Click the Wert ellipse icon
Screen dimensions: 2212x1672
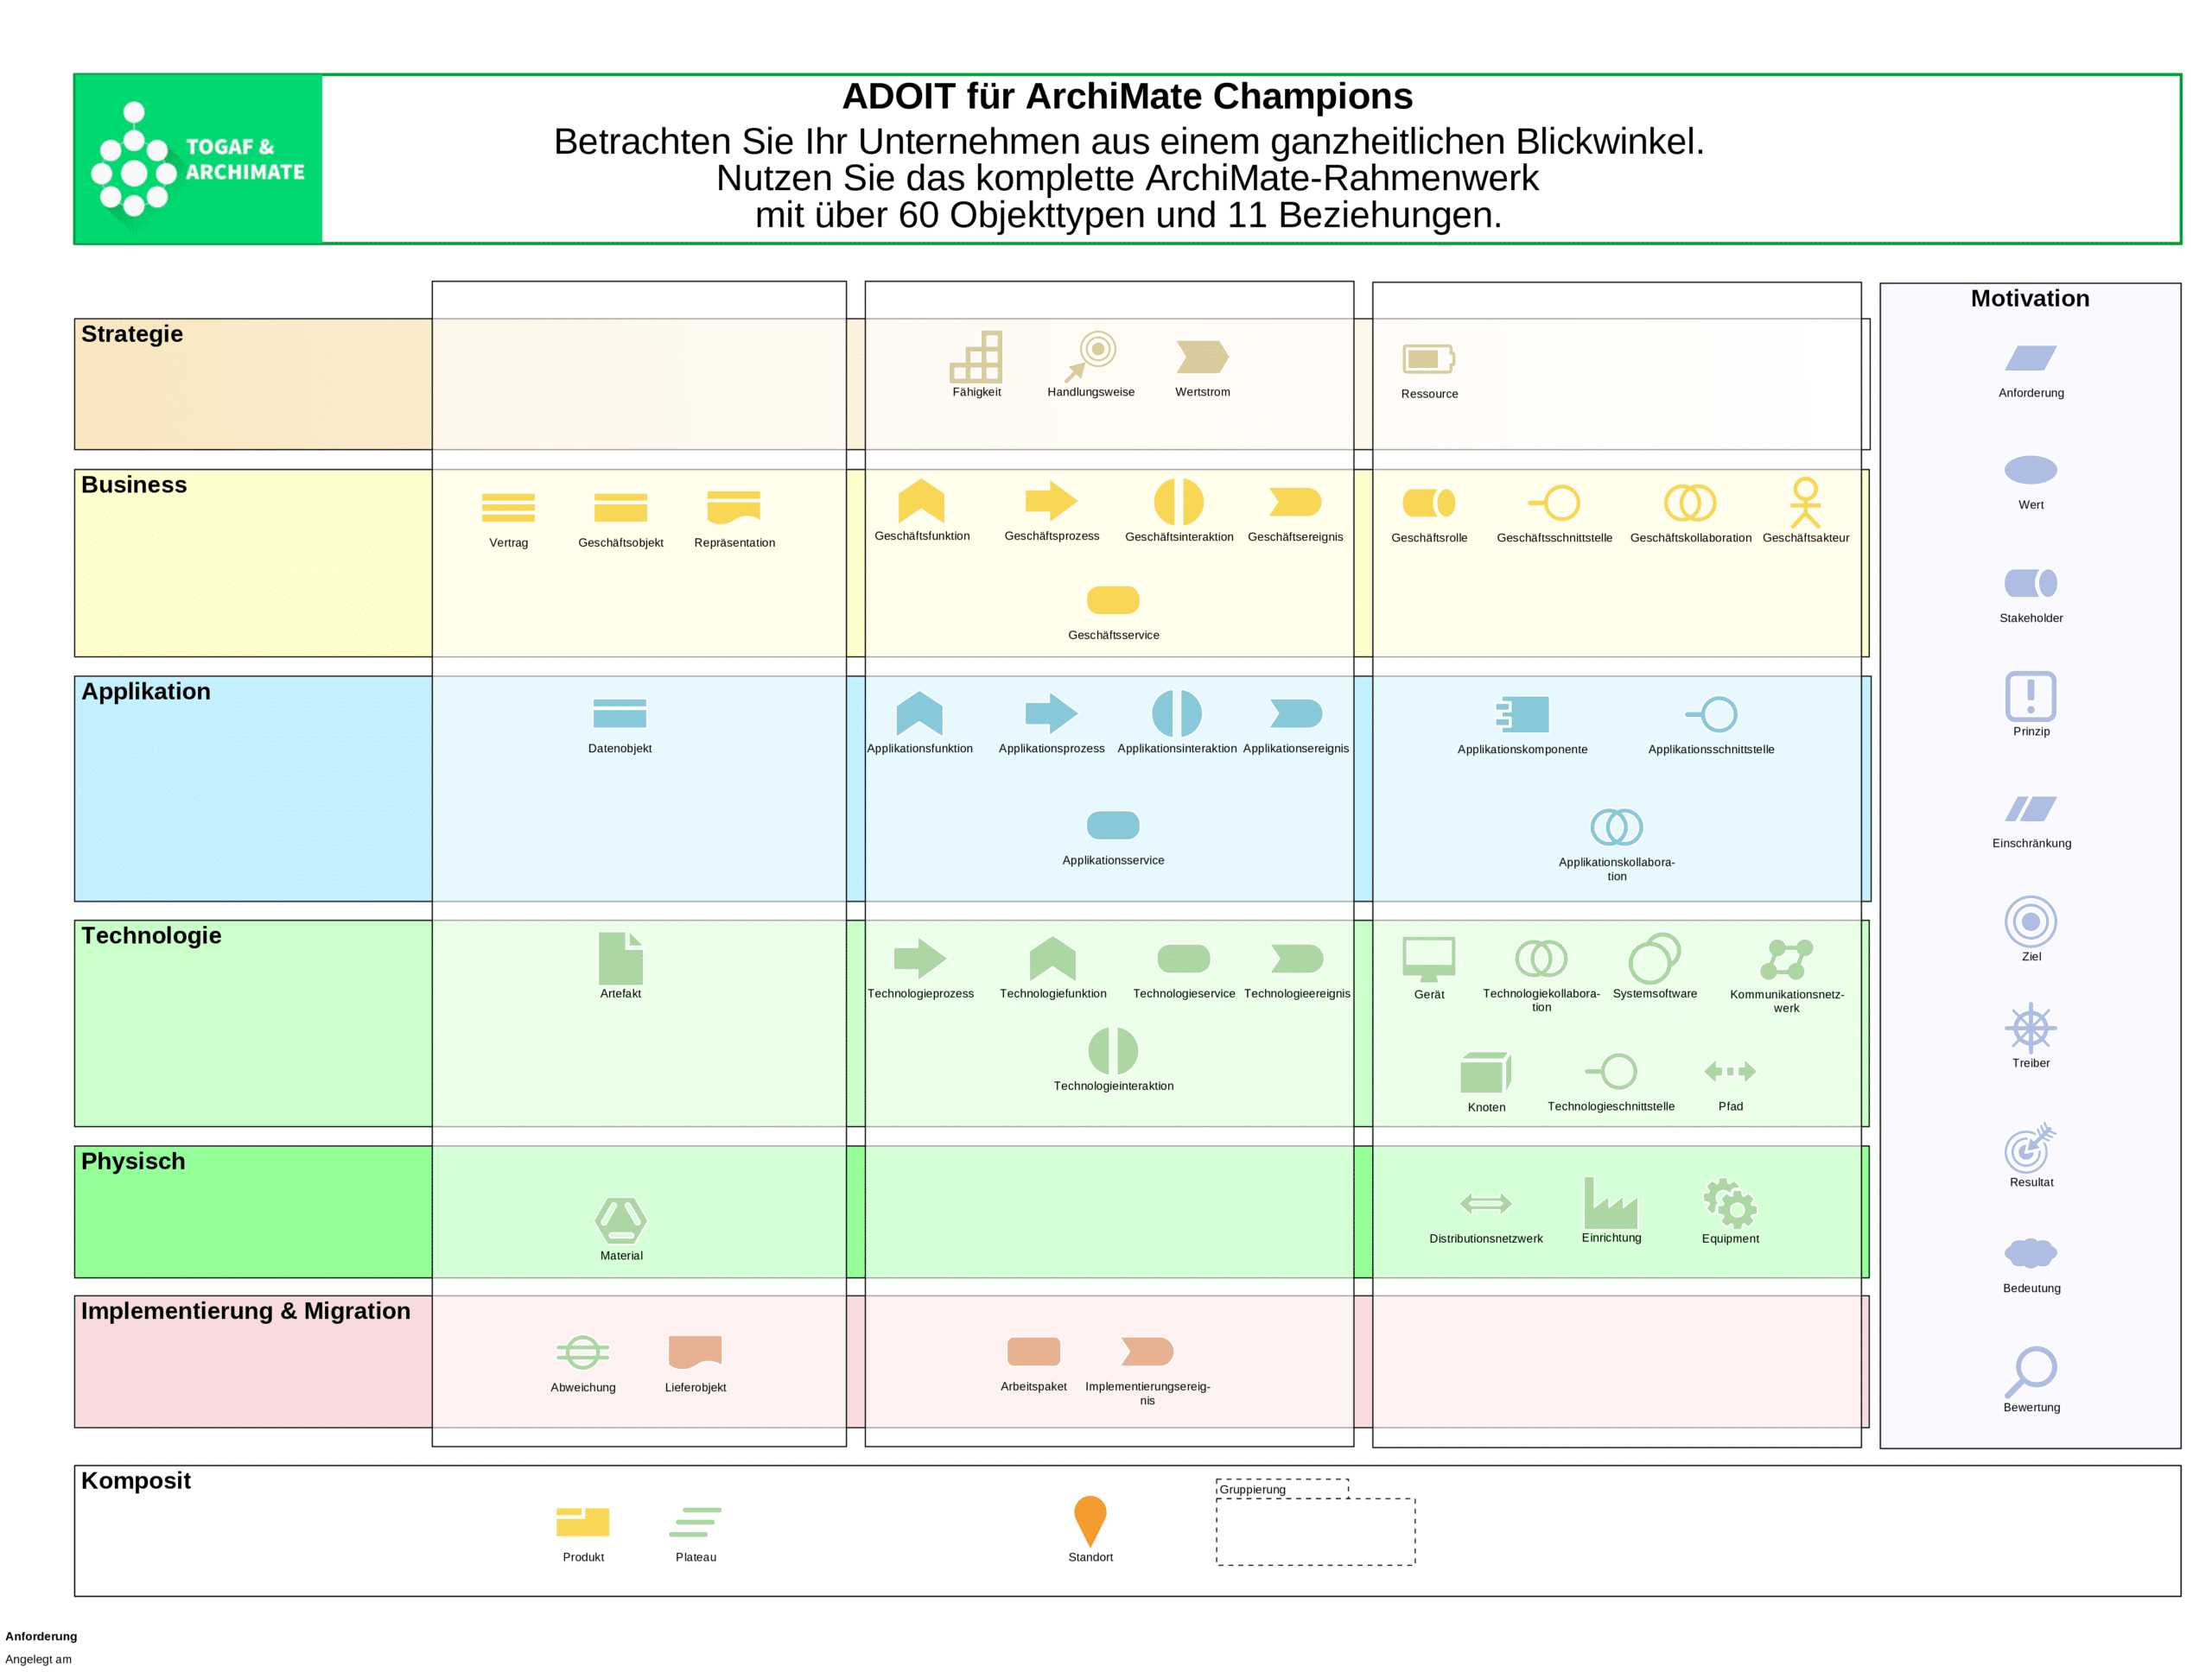point(2030,470)
